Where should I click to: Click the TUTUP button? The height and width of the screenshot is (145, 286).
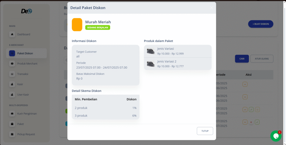[205, 131]
